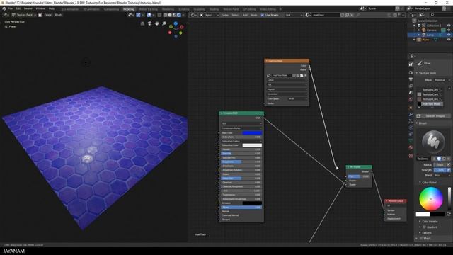Open the node editor Add menu
The image size is (453, 255).
[245, 15]
